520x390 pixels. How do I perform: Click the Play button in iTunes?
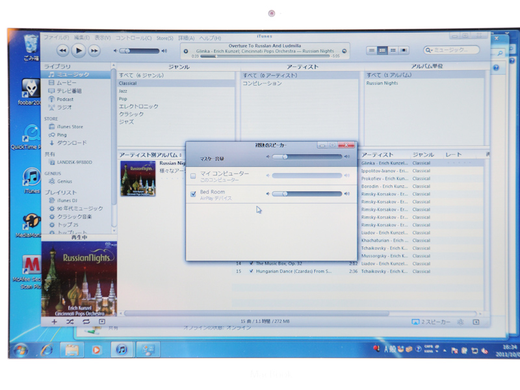pos(79,50)
